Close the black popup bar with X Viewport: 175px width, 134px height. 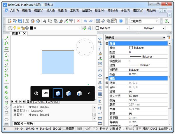pyautogui.click(x=89, y=93)
